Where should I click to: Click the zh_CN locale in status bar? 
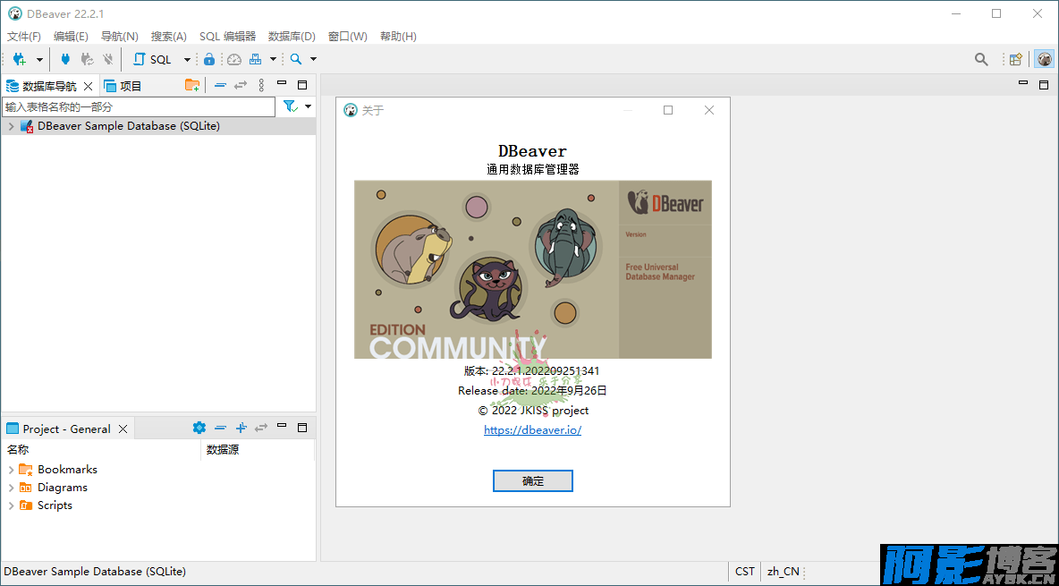[784, 572]
